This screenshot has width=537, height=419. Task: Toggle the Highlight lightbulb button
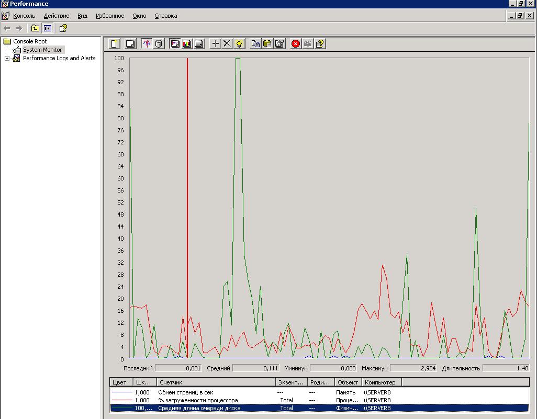[x=239, y=44]
